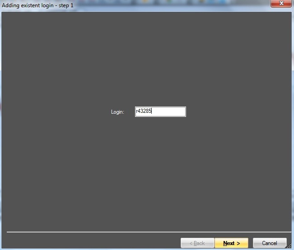Click the greyed-out Back button

click(x=197, y=243)
